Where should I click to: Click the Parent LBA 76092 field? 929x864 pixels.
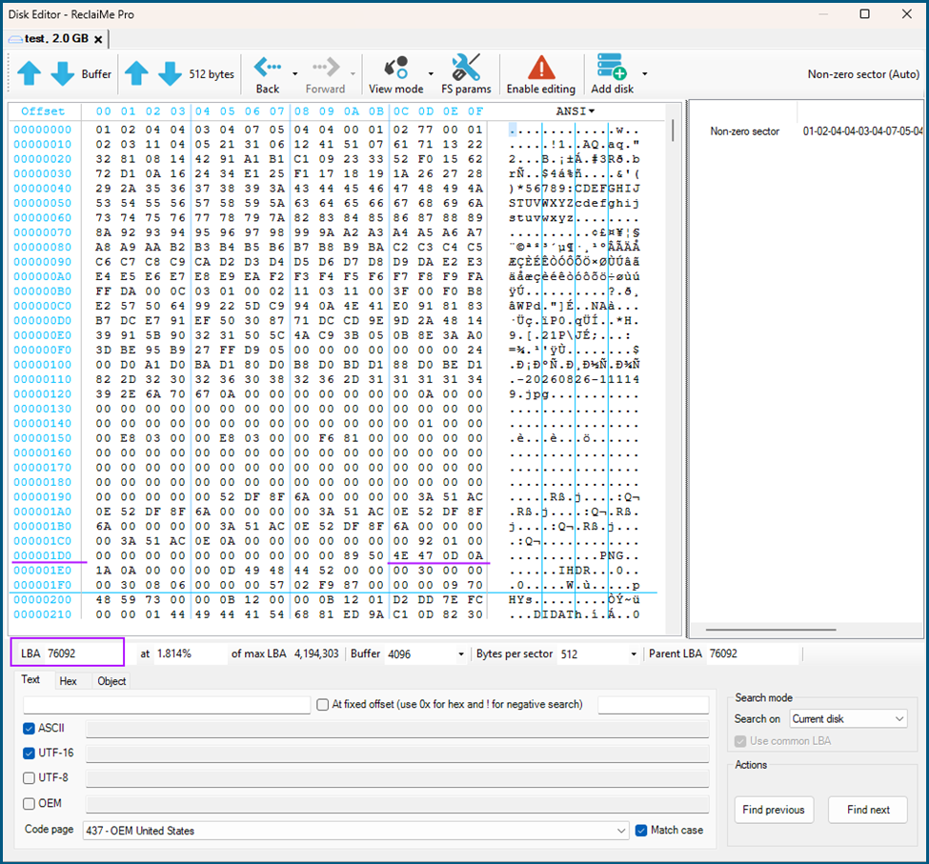(x=754, y=653)
